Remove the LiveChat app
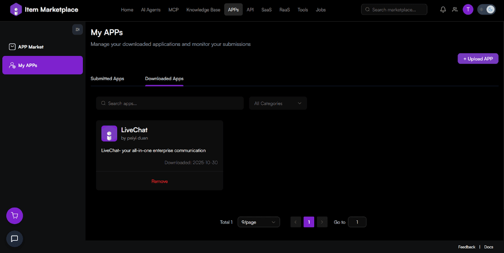Screen dimensions: 504x253 click(x=160, y=181)
